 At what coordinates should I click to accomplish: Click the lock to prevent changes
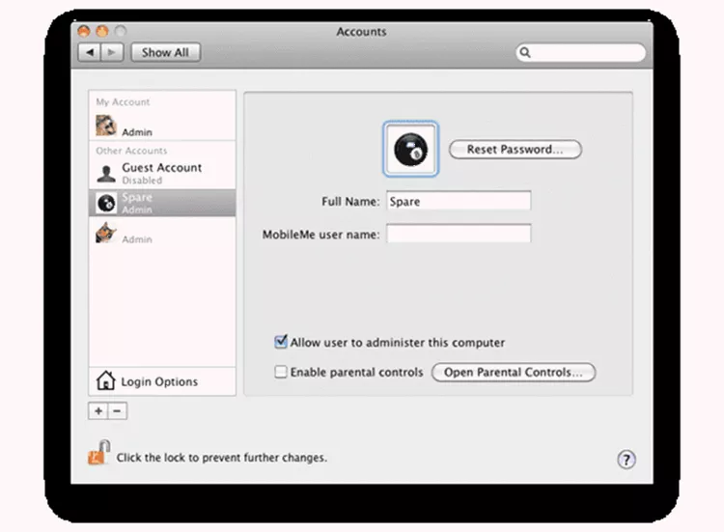(98, 454)
